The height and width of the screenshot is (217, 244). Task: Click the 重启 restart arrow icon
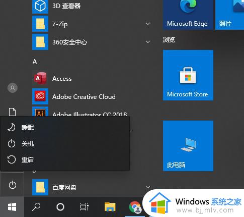[12, 159]
